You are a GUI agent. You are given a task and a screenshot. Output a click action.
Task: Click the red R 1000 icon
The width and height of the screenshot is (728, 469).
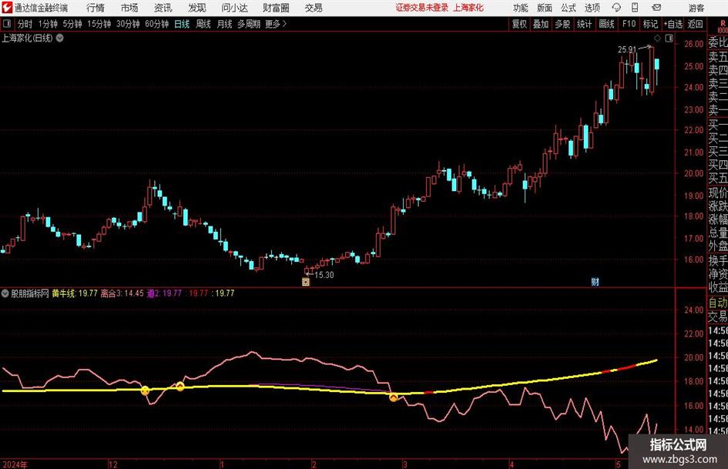(x=723, y=26)
